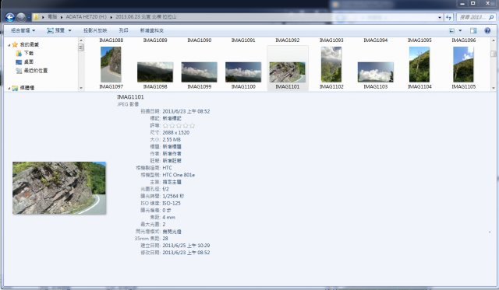The width and height of the screenshot is (499, 290).
Task: Click the file size value 2.55 MB
Action: [x=172, y=140]
